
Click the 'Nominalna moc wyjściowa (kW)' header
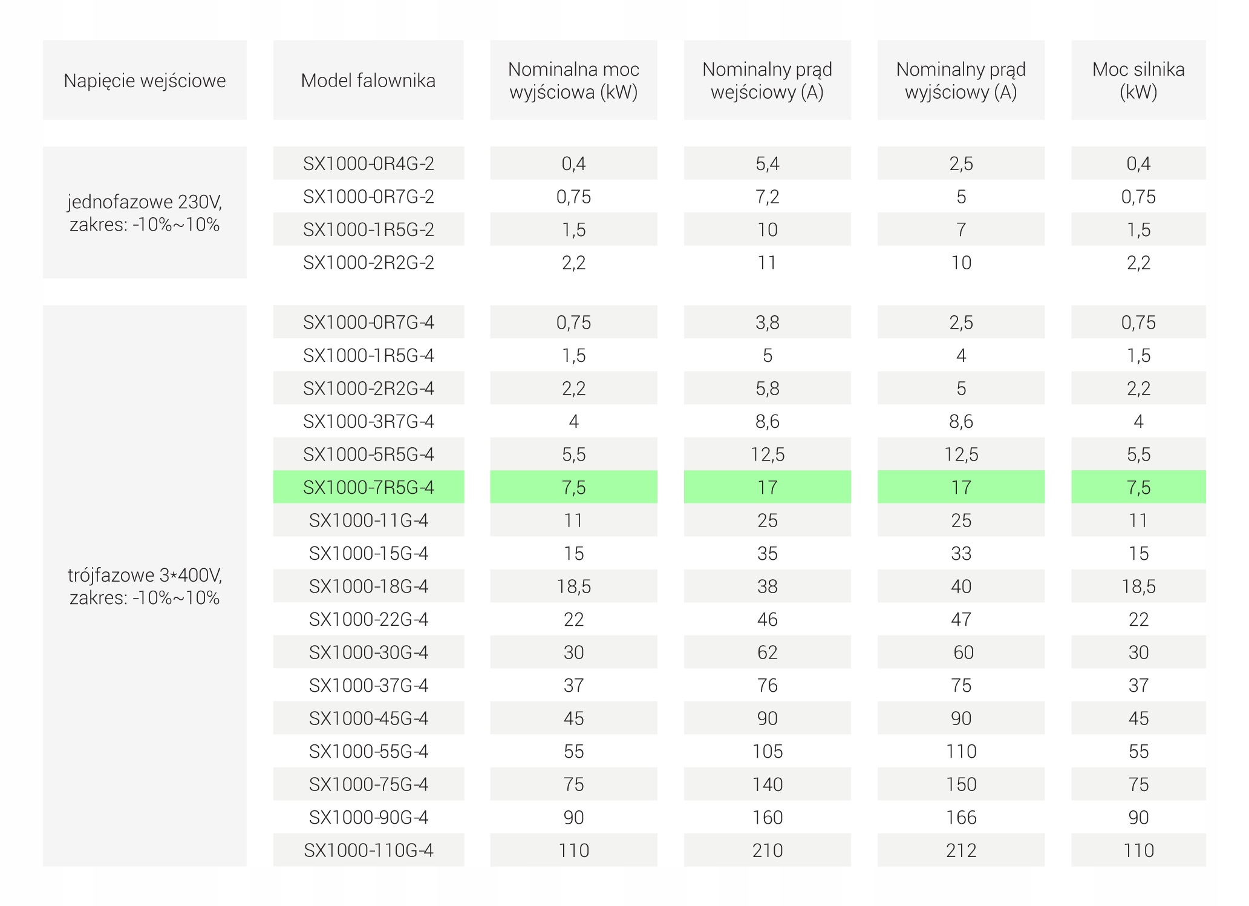pos(573,80)
